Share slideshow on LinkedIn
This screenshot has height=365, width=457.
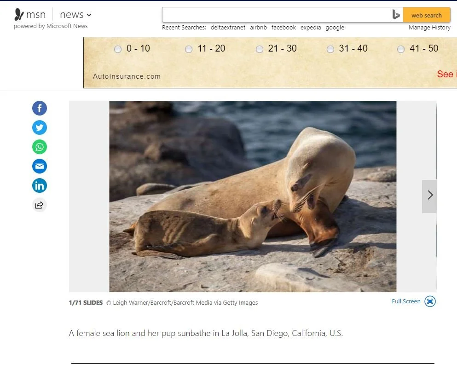point(39,185)
